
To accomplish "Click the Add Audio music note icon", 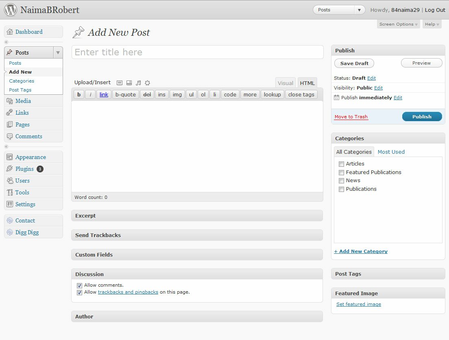I will click(x=138, y=83).
